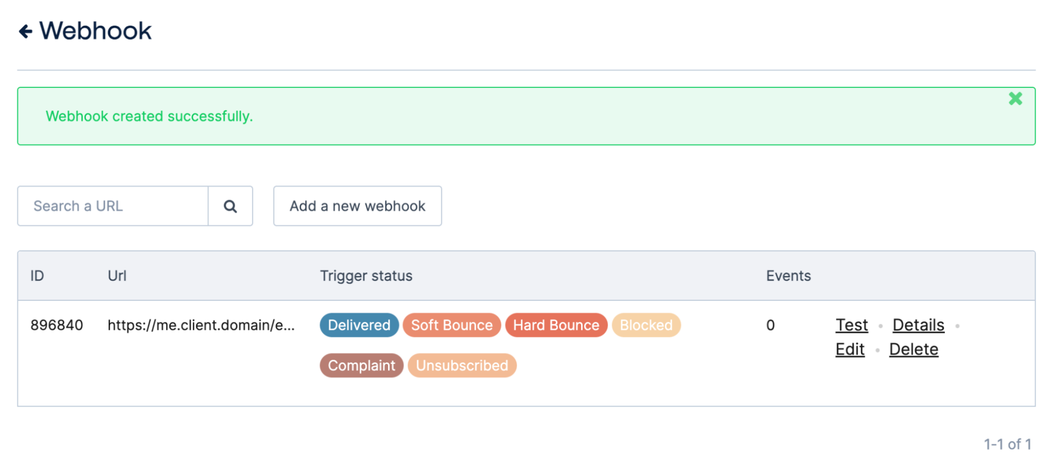Test webhook 896840
The height and width of the screenshot is (473, 1054).
pos(852,325)
